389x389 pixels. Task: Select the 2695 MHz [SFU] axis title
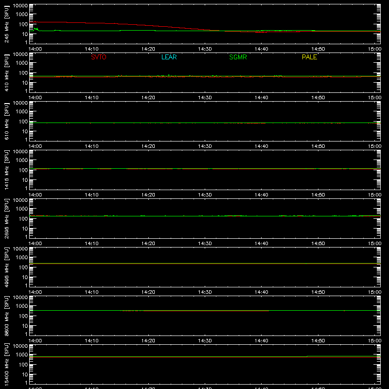(6, 218)
